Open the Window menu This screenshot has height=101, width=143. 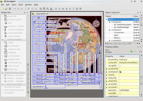coord(28,5)
